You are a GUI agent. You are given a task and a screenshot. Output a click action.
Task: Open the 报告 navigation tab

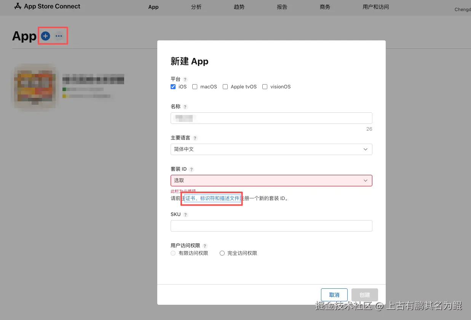click(282, 7)
